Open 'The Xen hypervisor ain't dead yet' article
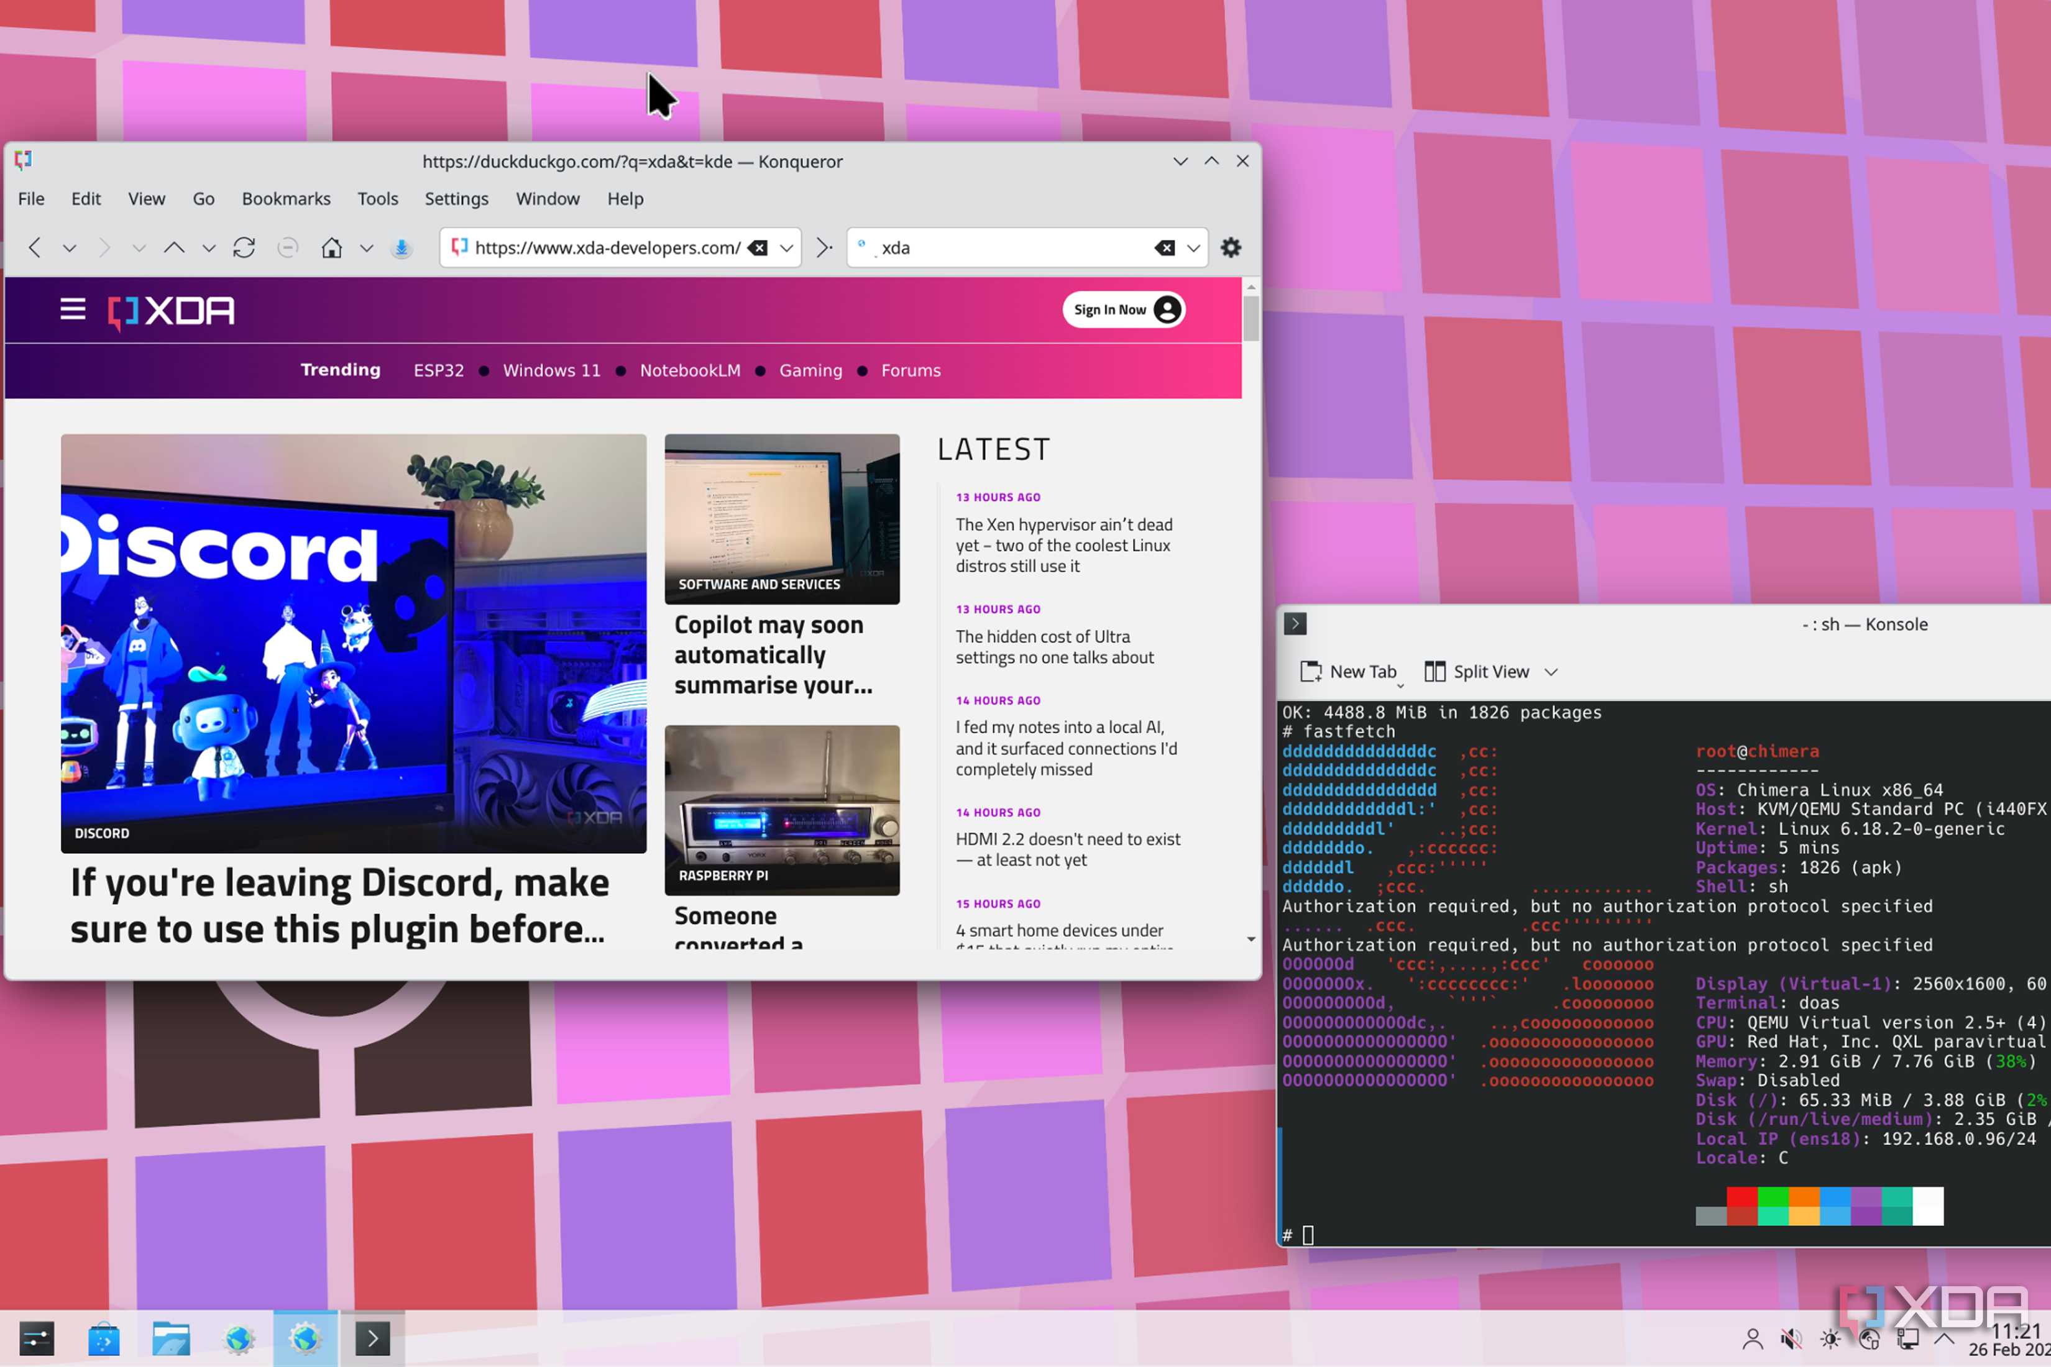 pos(1064,546)
